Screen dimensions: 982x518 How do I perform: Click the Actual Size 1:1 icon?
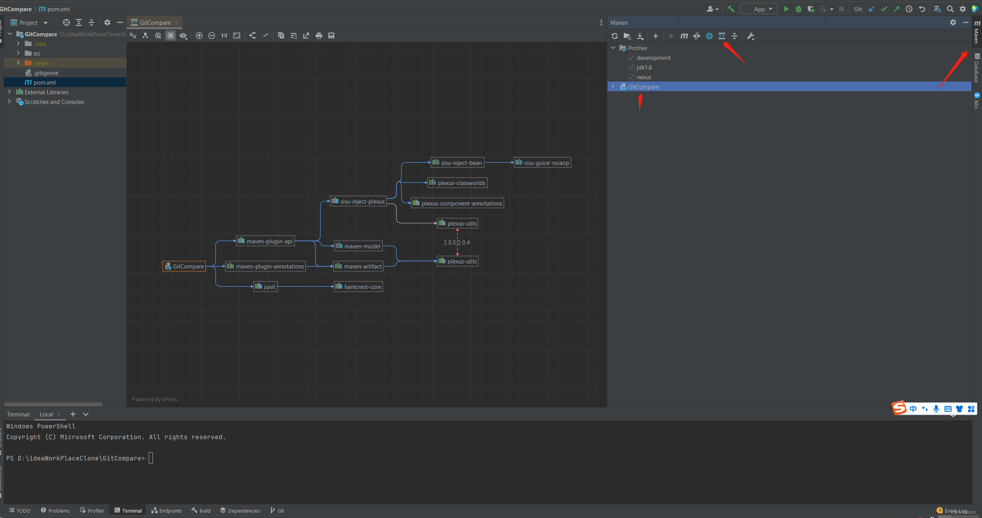[224, 36]
